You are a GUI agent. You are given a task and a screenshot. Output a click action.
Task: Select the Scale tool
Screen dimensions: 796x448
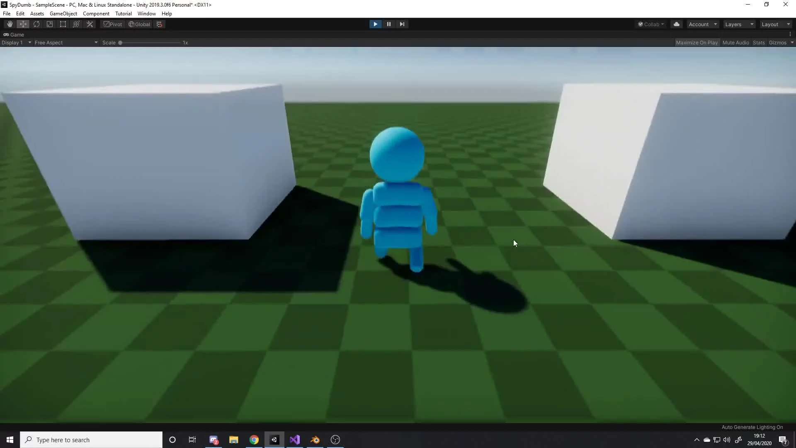50,24
